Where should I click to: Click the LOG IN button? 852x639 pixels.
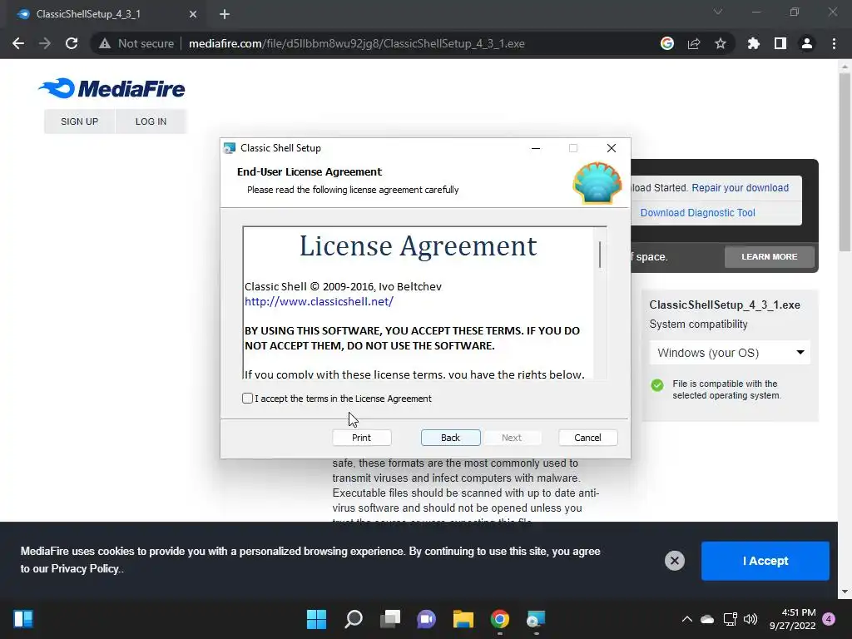coord(151,121)
